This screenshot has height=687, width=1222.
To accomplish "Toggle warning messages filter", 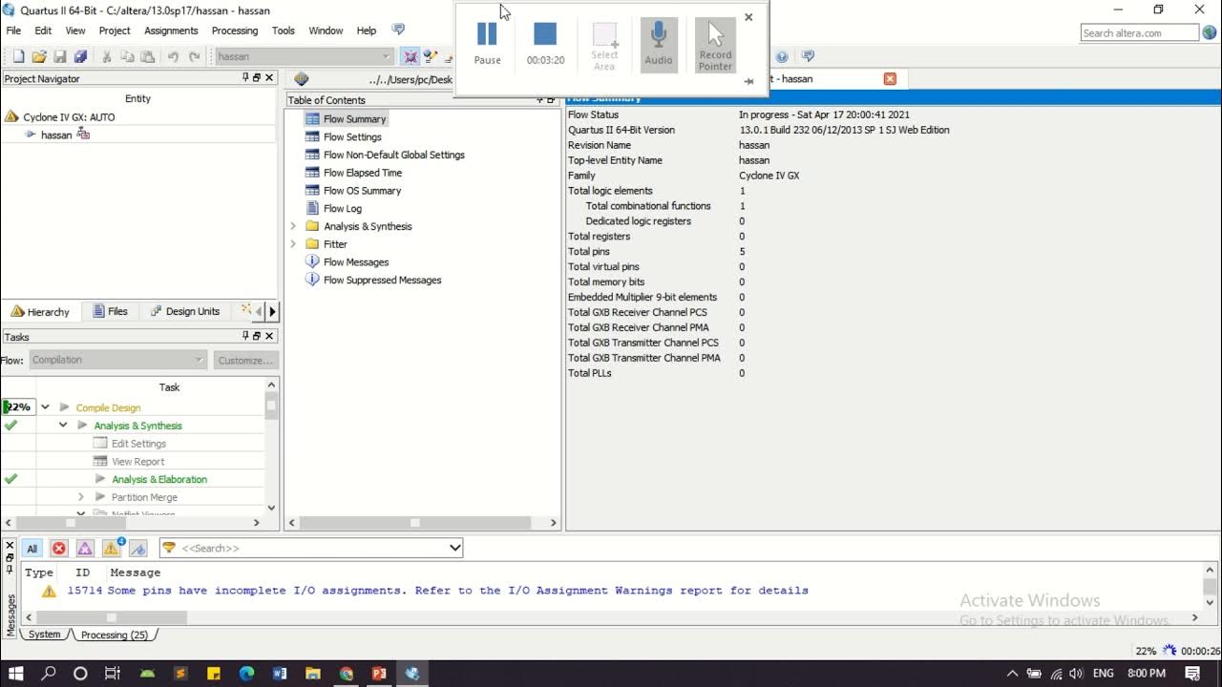I will point(112,548).
